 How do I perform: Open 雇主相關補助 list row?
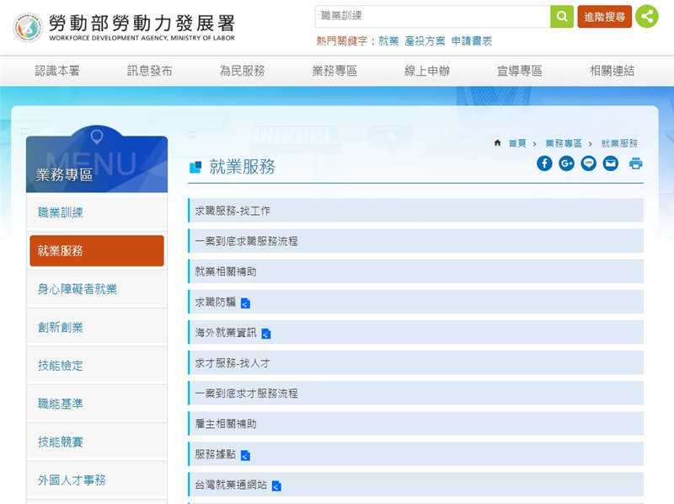pyautogui.click(x=415, y=424)
